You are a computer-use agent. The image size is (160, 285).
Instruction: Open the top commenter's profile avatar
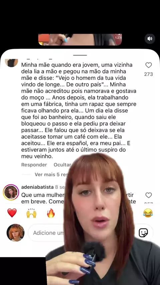coord(11,63)
